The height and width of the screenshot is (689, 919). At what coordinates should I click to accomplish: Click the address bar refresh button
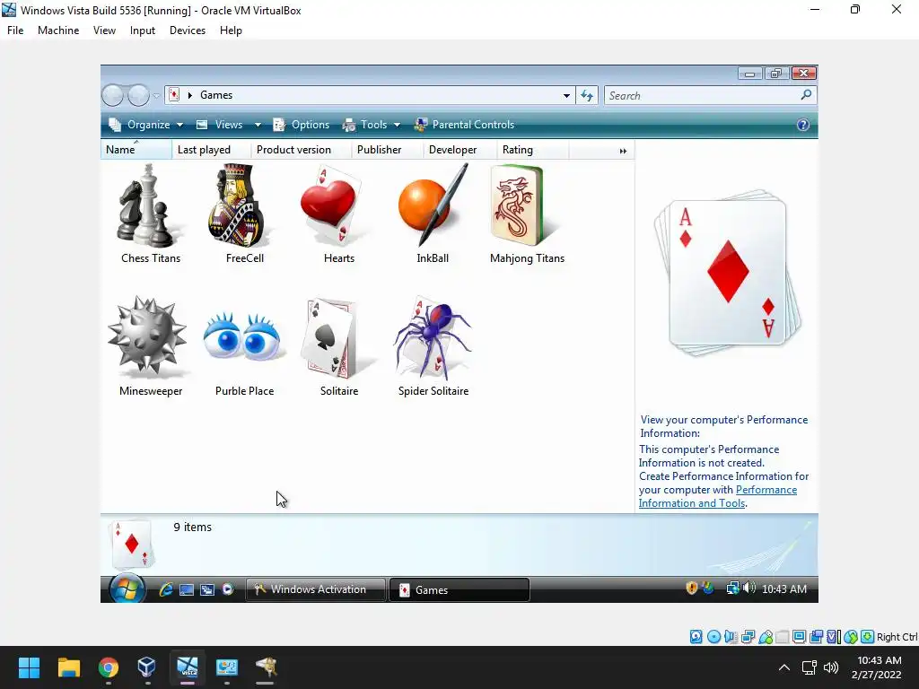(587, 95)
